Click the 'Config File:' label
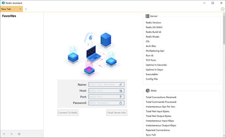This screenshot has height=138, width=226. (152, 79)
